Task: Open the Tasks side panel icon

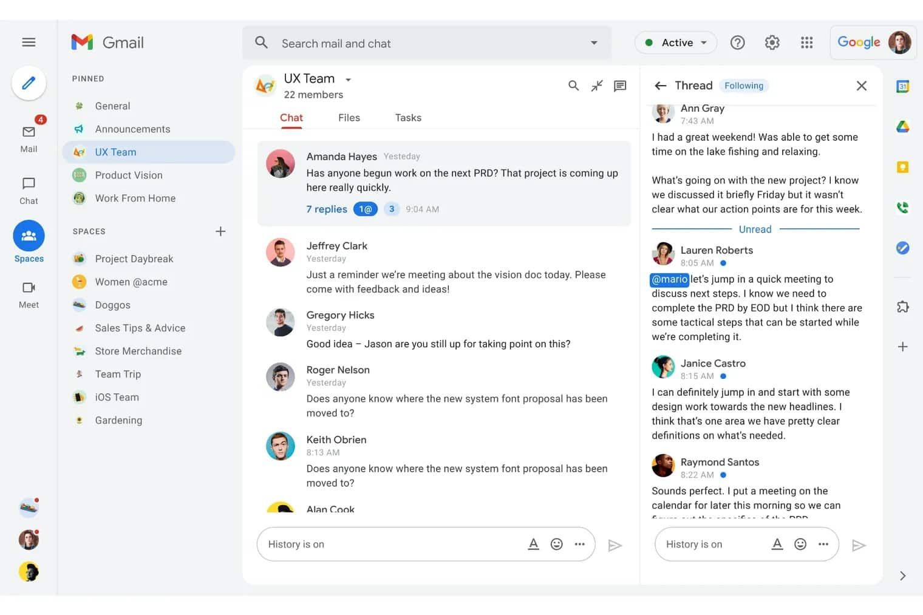Action: click(x=903, y=248)
